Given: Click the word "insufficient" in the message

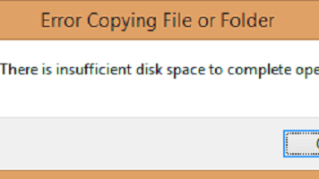Looking at the screenshot, I should [94, 70].
